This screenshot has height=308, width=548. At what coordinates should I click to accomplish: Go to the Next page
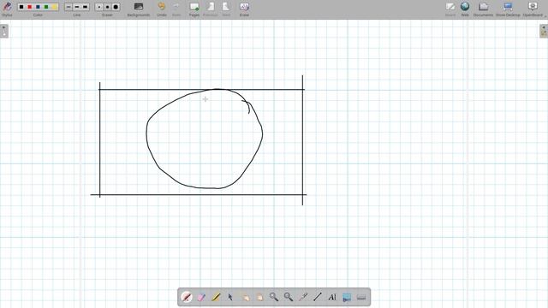(226, 9)
